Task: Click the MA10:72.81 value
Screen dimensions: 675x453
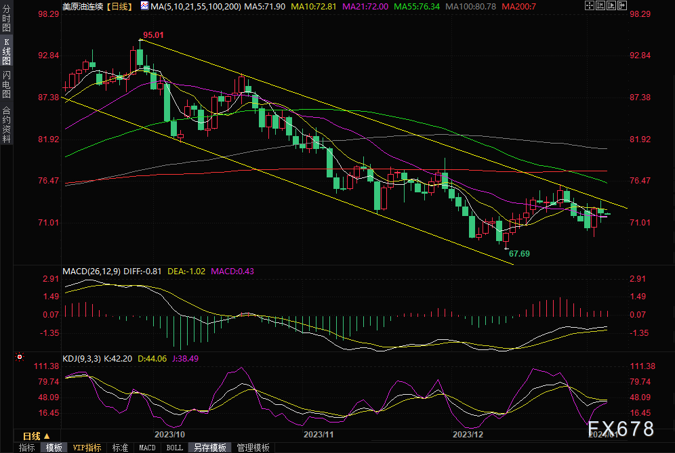Action: point(314,7)
